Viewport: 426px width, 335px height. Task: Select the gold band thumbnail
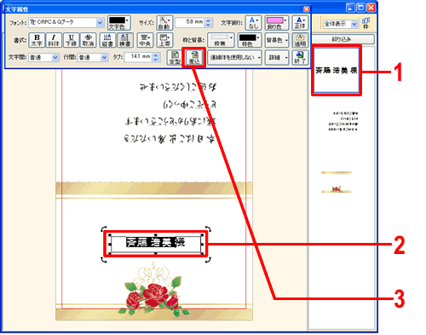[x=337, y=172]
